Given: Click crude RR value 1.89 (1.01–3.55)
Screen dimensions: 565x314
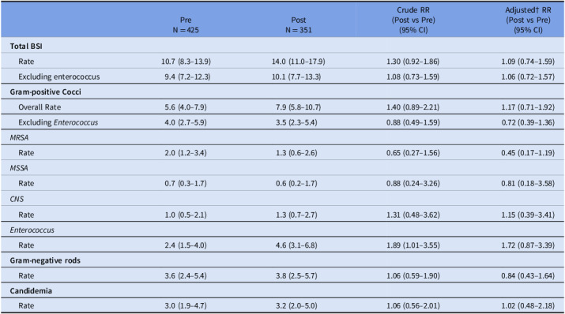Looking at the screenshot, I should (413, 245).
